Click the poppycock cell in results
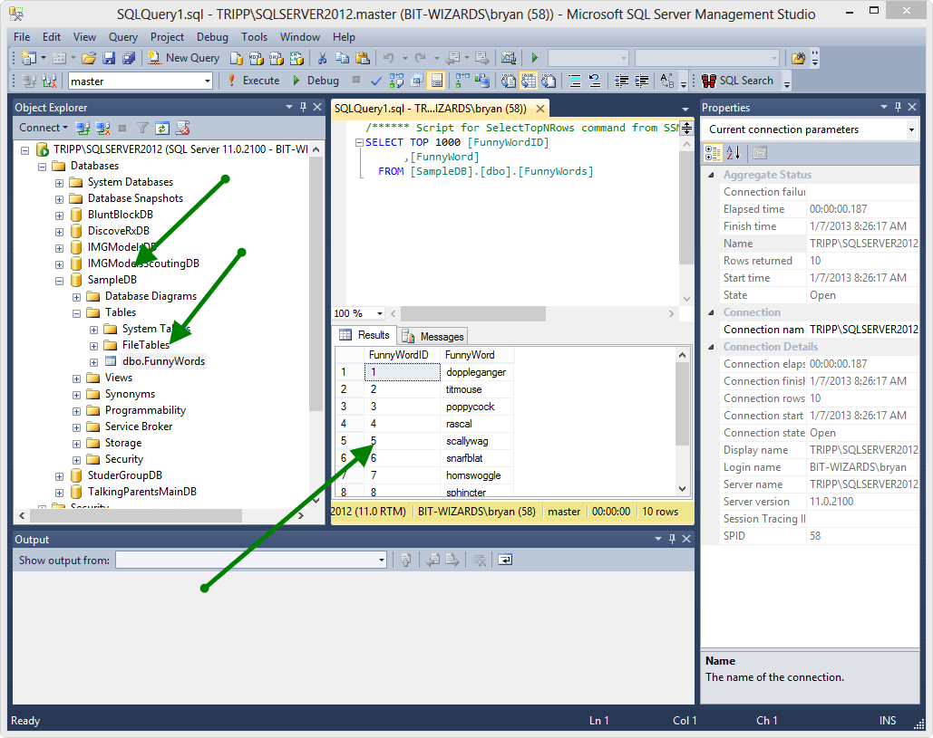The width and height of the screenshot is (933, 738). coord(477,407)
